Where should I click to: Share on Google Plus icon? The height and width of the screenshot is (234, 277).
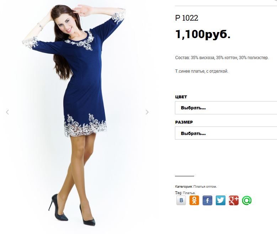(234, 201)
